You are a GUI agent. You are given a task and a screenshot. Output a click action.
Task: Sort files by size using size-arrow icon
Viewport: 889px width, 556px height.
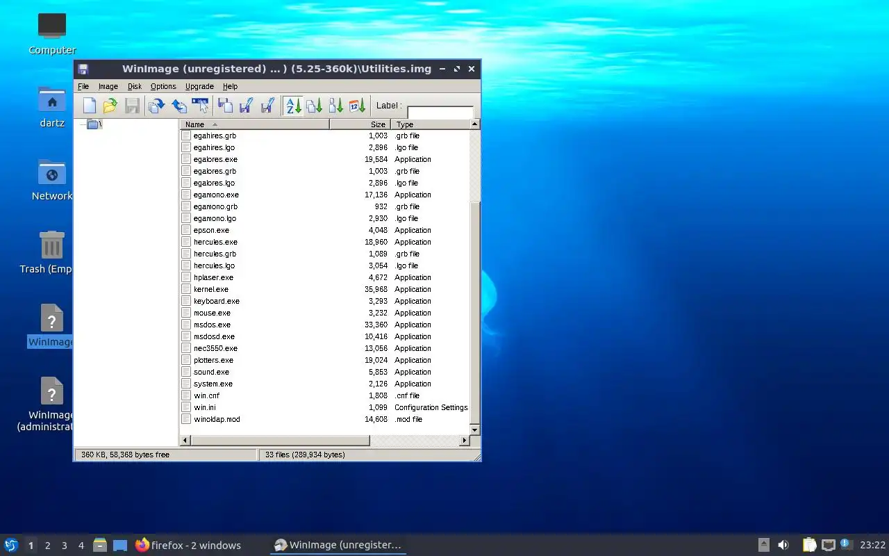[x=335, y=106]
